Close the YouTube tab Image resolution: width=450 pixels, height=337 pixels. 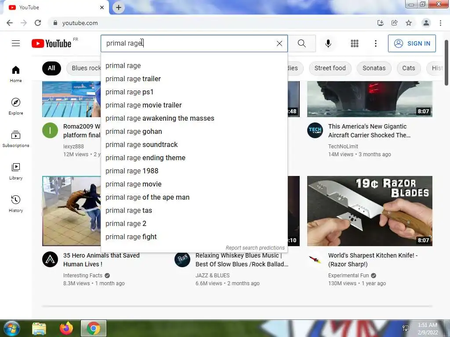tap(102, 7)
